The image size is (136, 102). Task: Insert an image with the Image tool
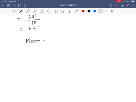click(63, 11)
